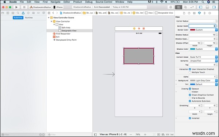Toggle the Installed checkbox
This screenshot has width=219, height=137.
[190, 118]
